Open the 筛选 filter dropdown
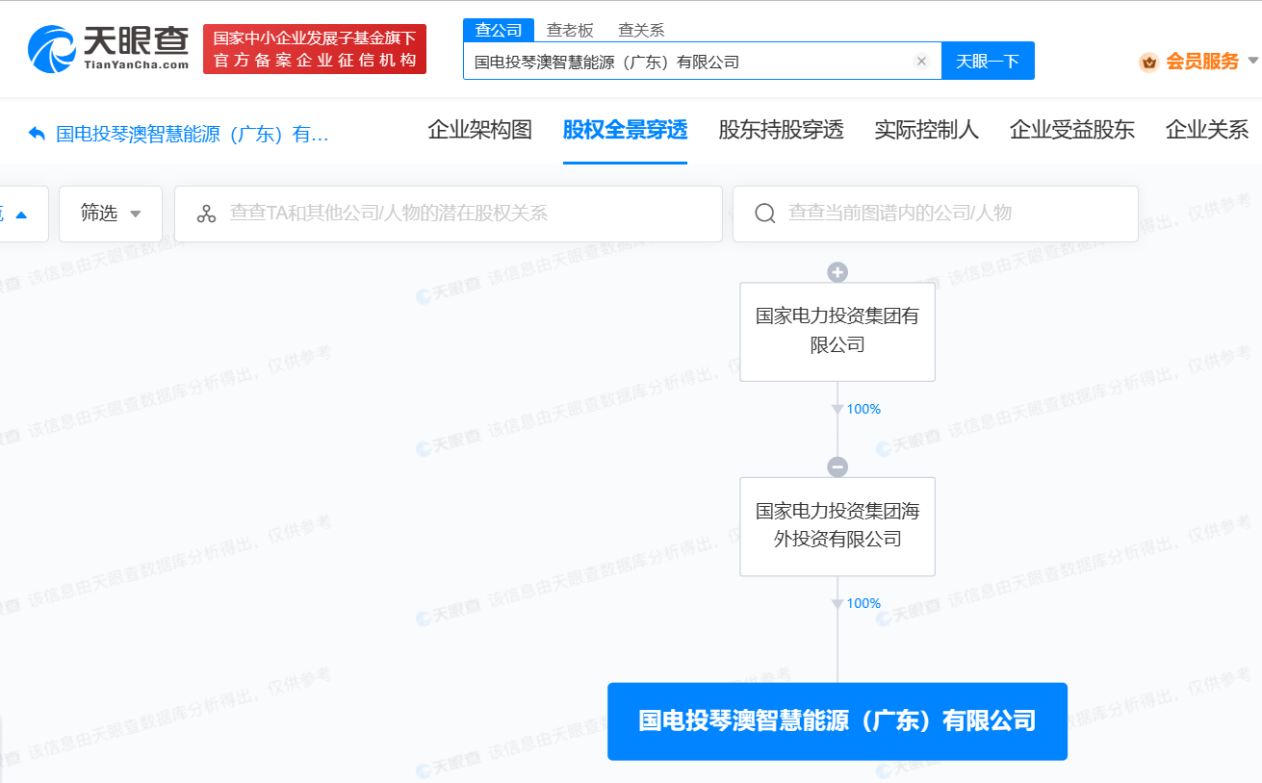Screen dimensions: 1262x783 point(110,214)
